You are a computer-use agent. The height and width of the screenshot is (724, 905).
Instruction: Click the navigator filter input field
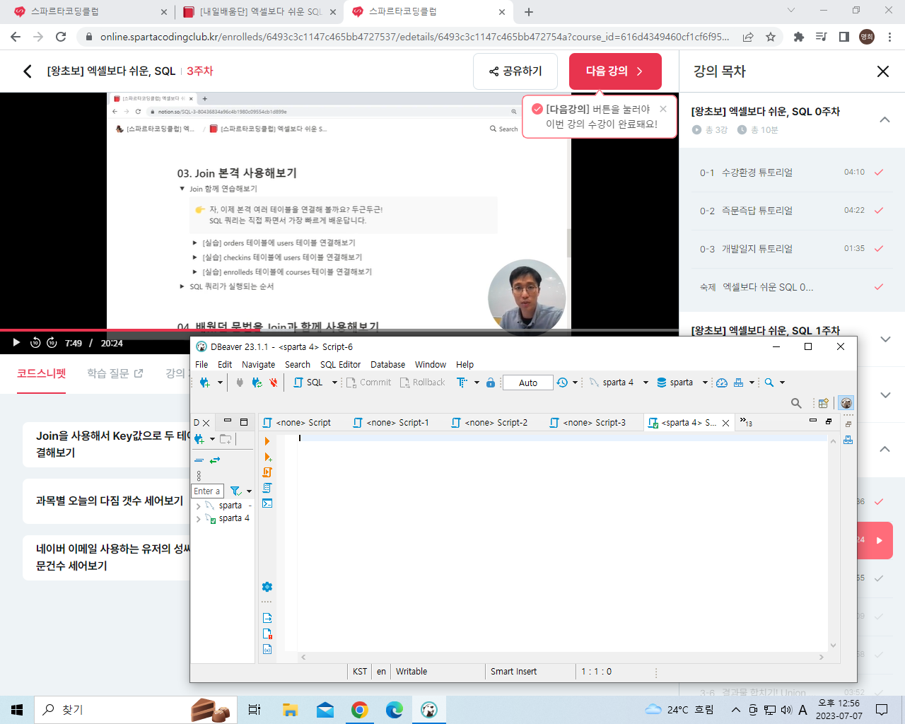207,491
